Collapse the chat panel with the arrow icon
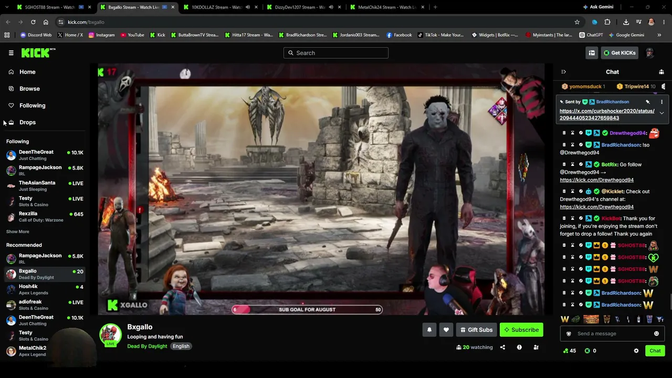This screenshot has height=378, width=672. point(563,72)
